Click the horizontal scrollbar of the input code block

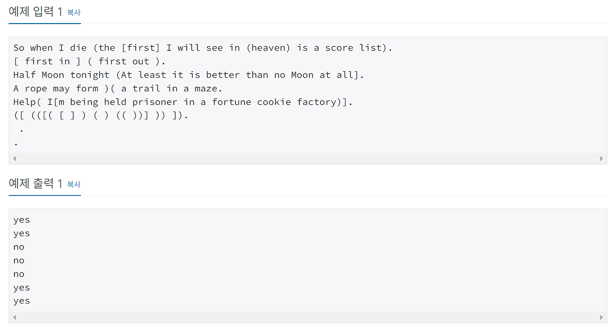pyautogui.click(x=308, y=158)
